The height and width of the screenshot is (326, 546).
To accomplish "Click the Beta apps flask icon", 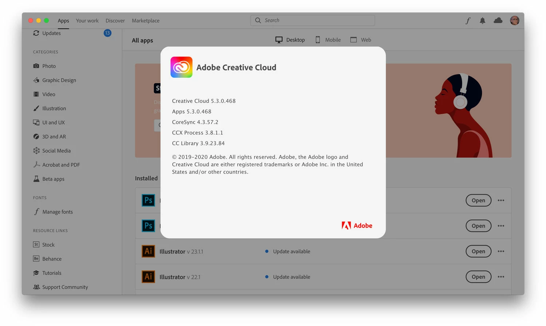I will point(36,179).
